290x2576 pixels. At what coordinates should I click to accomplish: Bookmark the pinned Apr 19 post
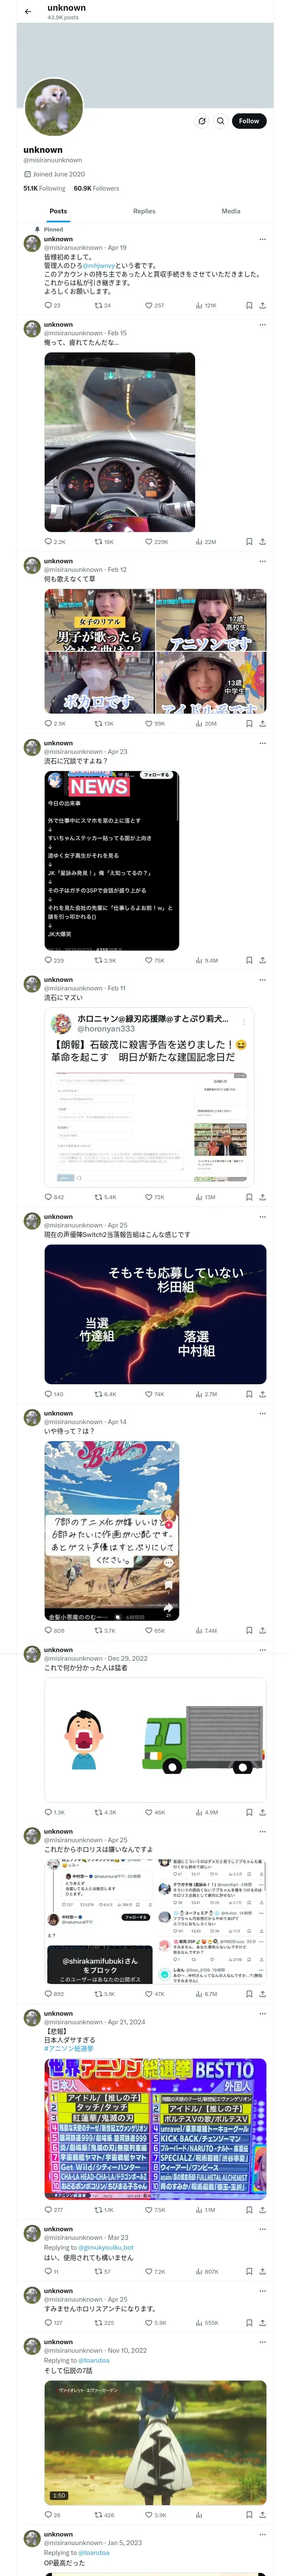pos(249,305)
